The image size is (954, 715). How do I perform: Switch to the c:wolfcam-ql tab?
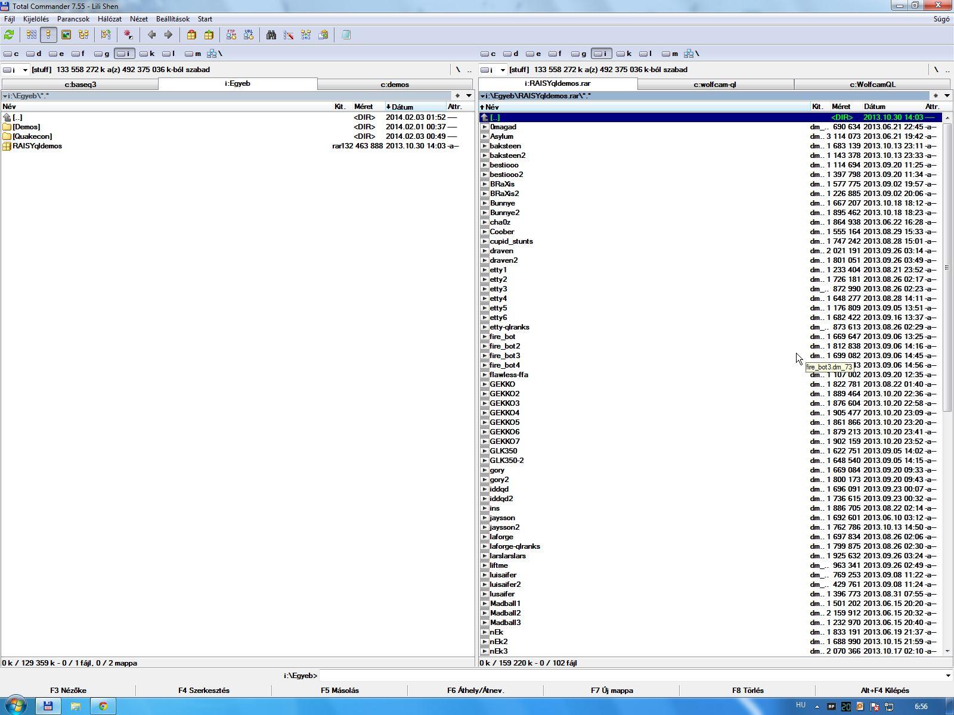[715, 85]
